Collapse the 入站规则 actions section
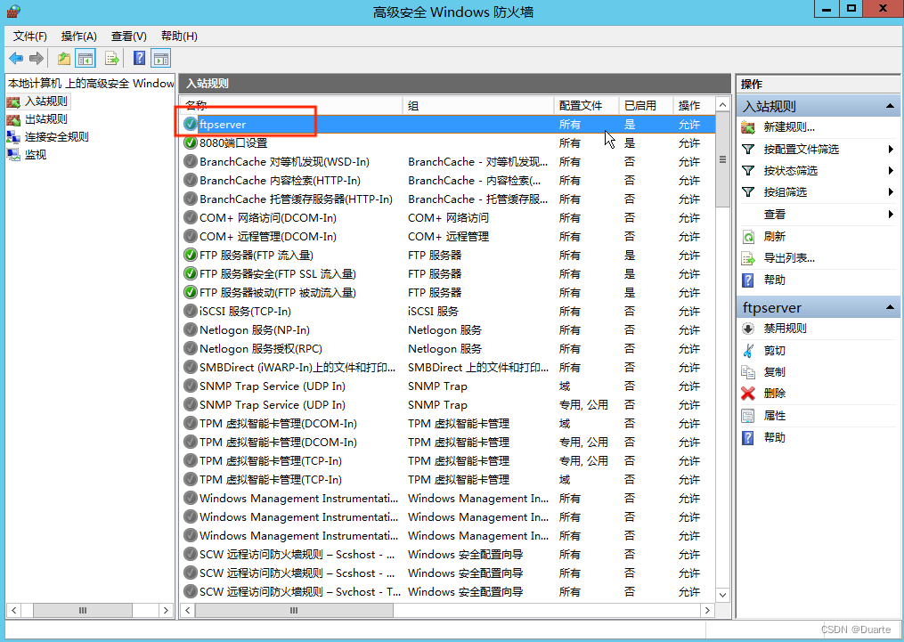This screenshot has width=904, height=642. click(x=890, y=106)
